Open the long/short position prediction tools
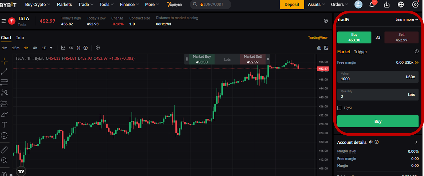424x176 pixels. coord(4,104)
